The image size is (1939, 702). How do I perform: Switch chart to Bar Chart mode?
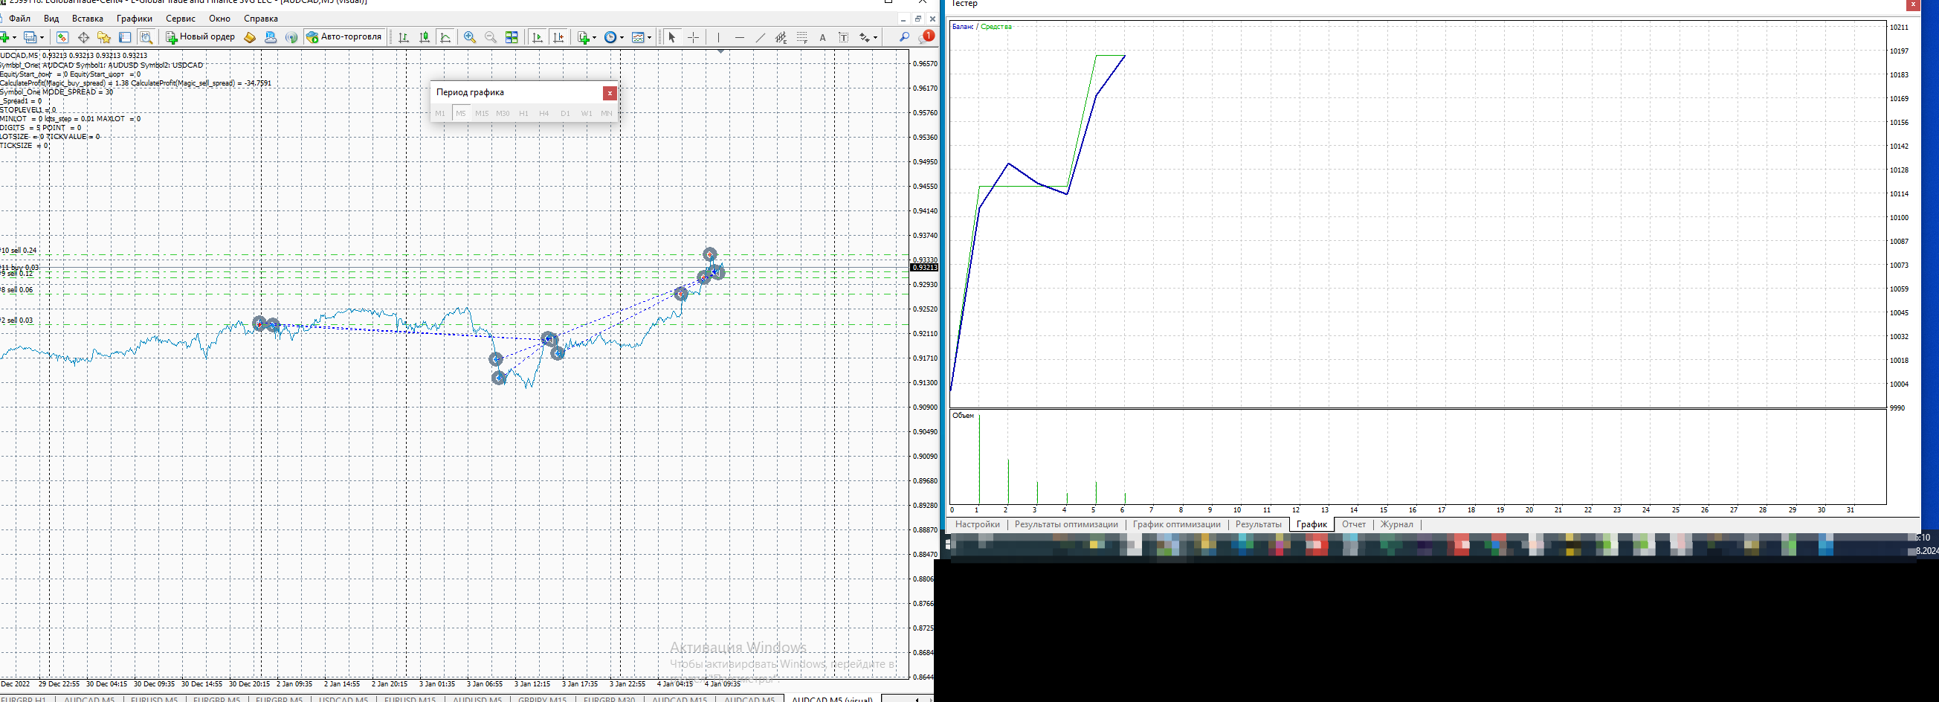(404, 37)
